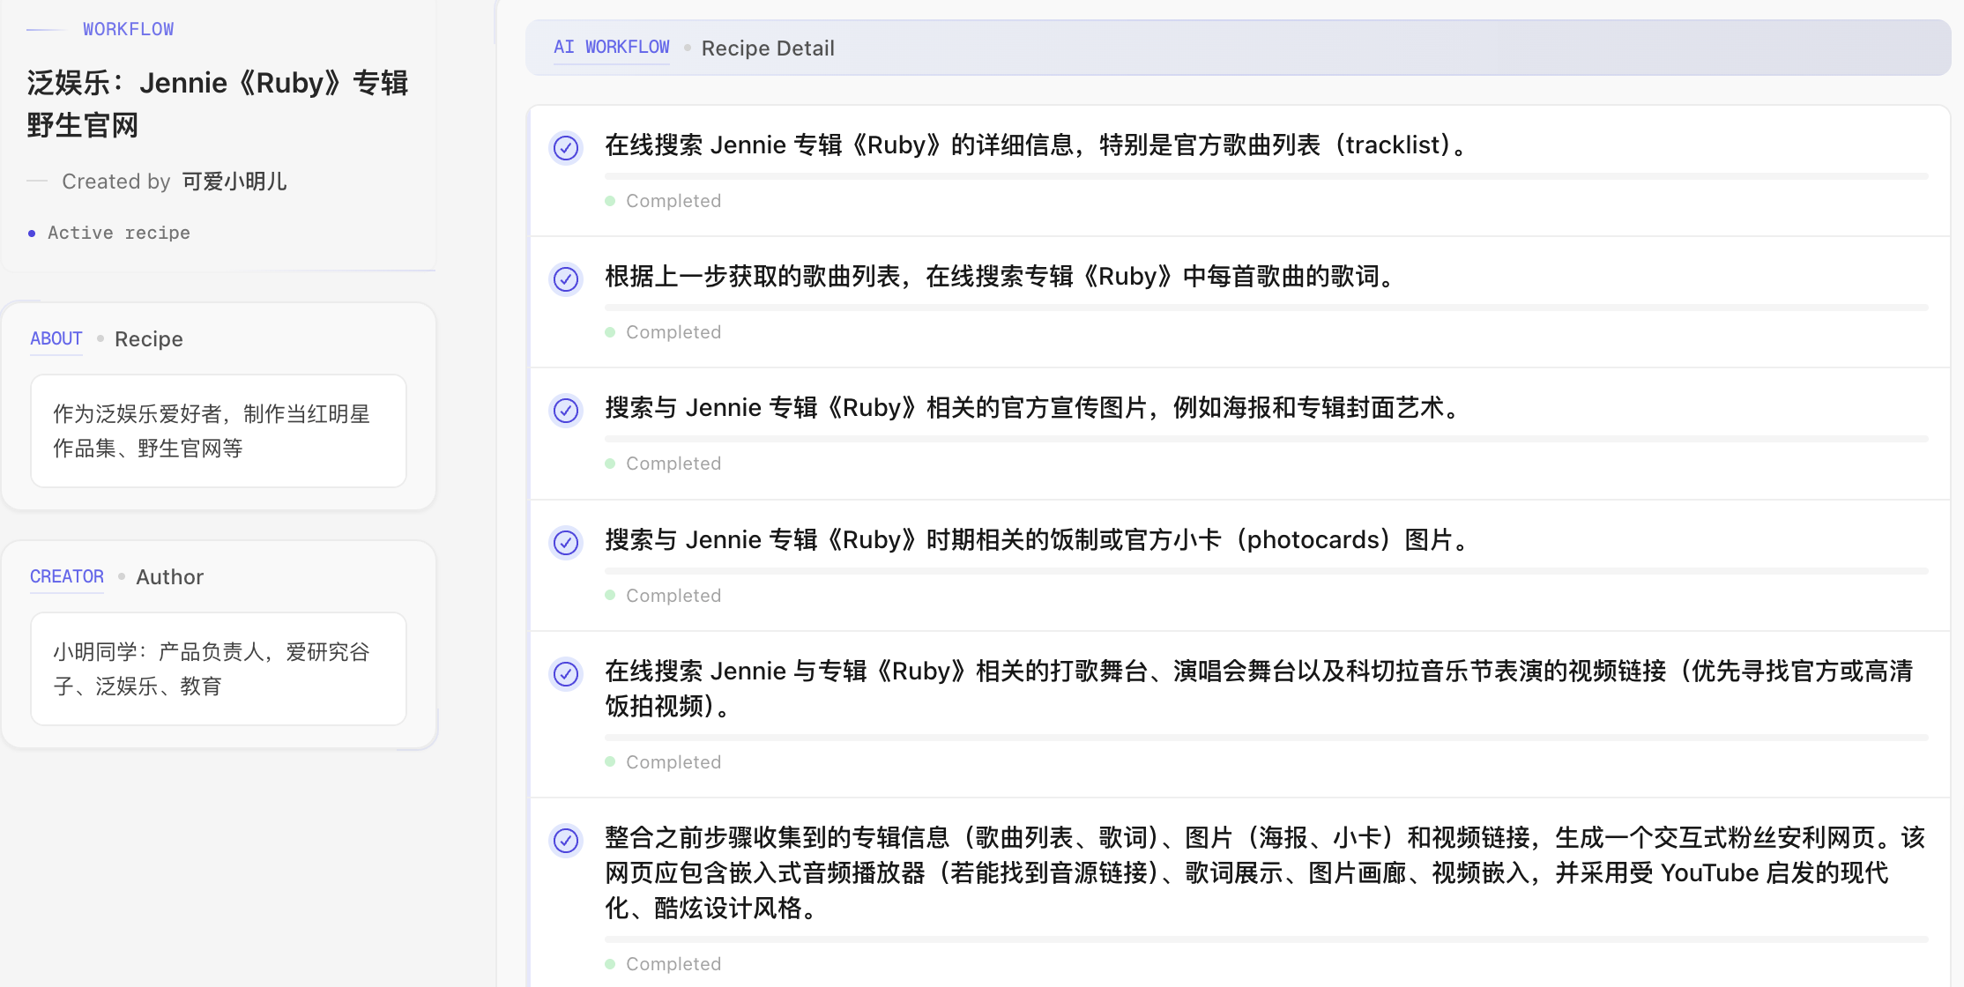The width and height of the screenshot is (1964, 987).
Task: Click the check icon beside the lyrics search step
Action: pyautogui.click(x=566, y=279)
